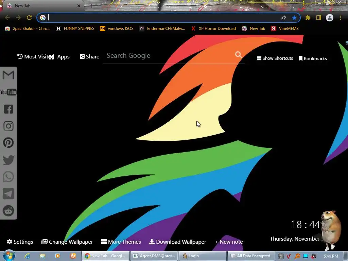Click the share page icon in address bar
This screenshot has height=261, width=348.
click(x=283, y=18)
